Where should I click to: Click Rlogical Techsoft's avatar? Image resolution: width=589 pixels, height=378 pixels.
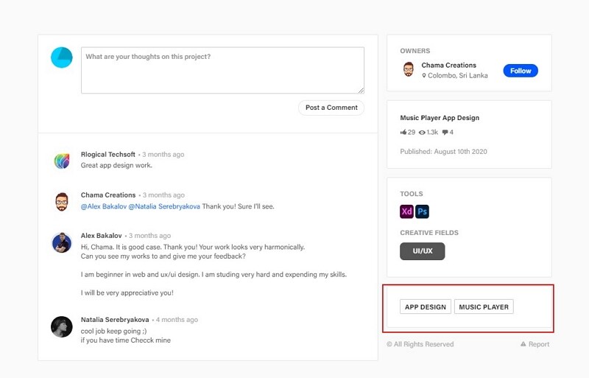[x=62, y=161]
